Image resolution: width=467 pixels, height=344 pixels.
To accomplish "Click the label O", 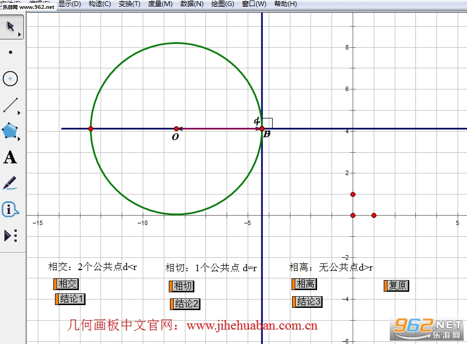I will click(x=175, y=137).
